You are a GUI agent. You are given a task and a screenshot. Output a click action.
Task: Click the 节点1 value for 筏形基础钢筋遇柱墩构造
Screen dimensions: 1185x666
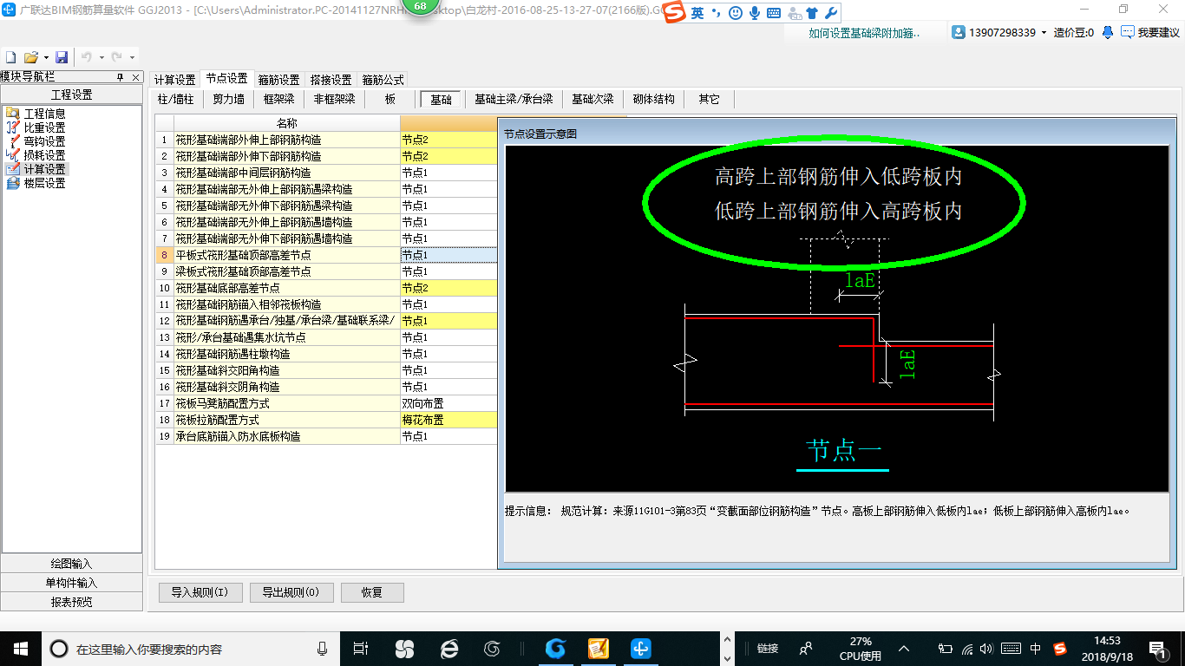[x=448, y=354]
